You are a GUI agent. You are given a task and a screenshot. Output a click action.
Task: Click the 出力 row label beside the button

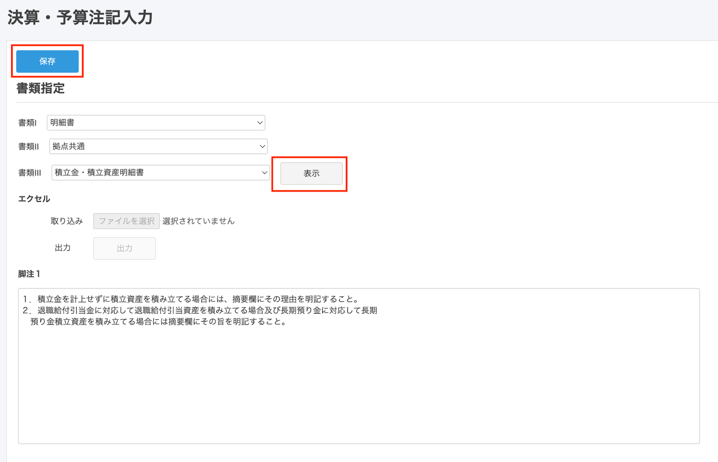pos(63,248)
